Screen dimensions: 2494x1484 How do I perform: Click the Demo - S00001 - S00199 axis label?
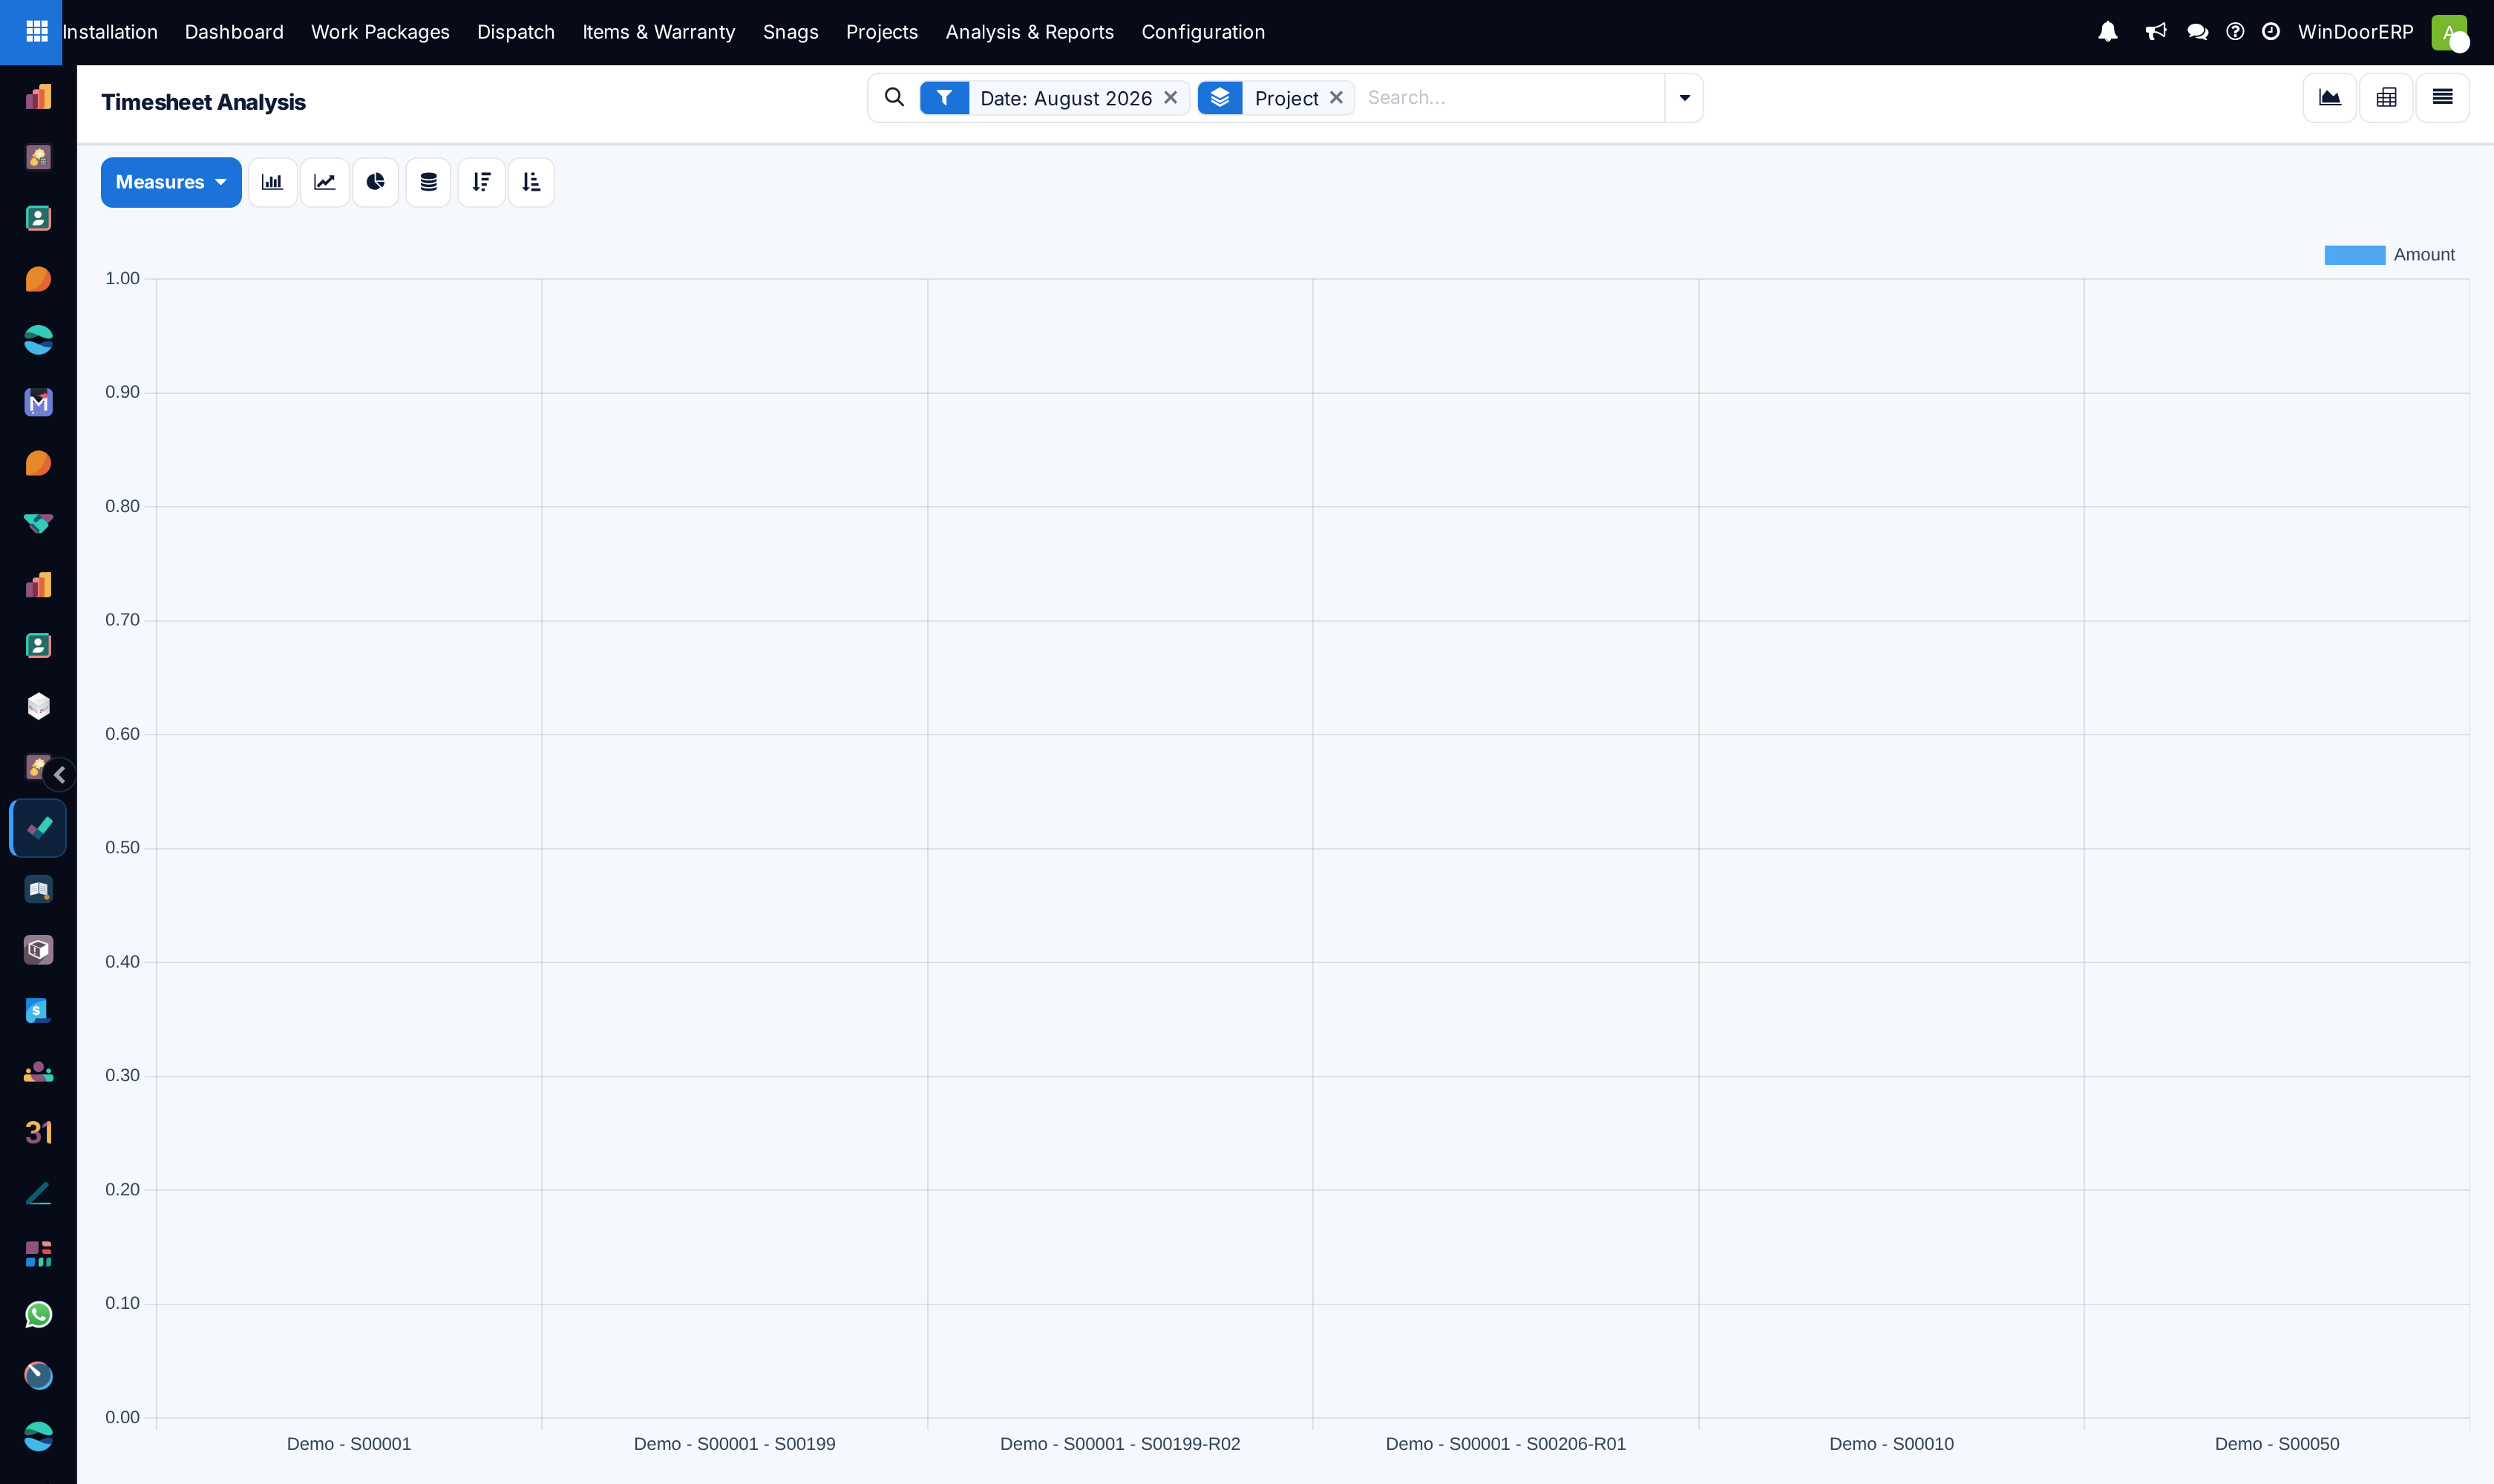pos(734,1444)
